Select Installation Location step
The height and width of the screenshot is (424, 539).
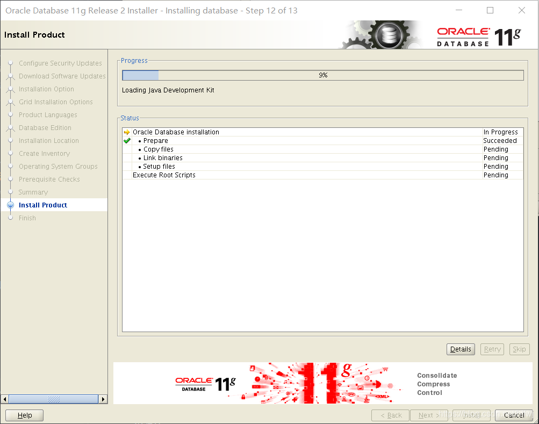(49, 140)
